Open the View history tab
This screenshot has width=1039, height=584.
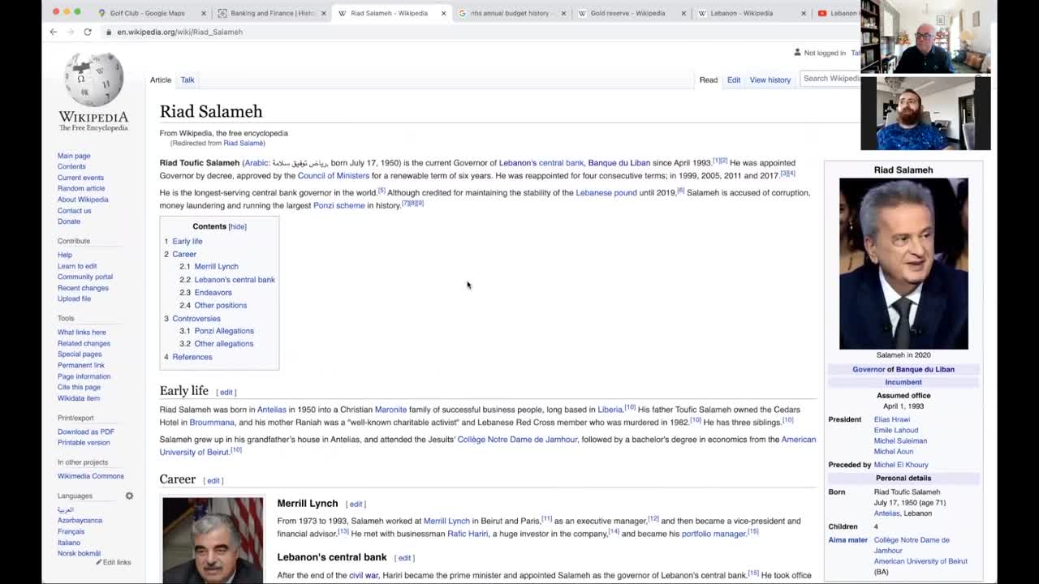[770, 79]
